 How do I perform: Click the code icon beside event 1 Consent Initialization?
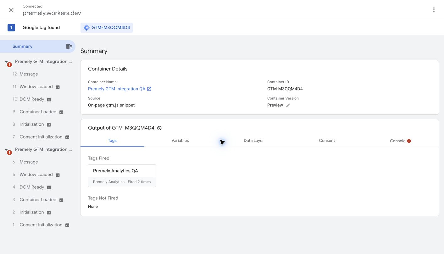67,225
